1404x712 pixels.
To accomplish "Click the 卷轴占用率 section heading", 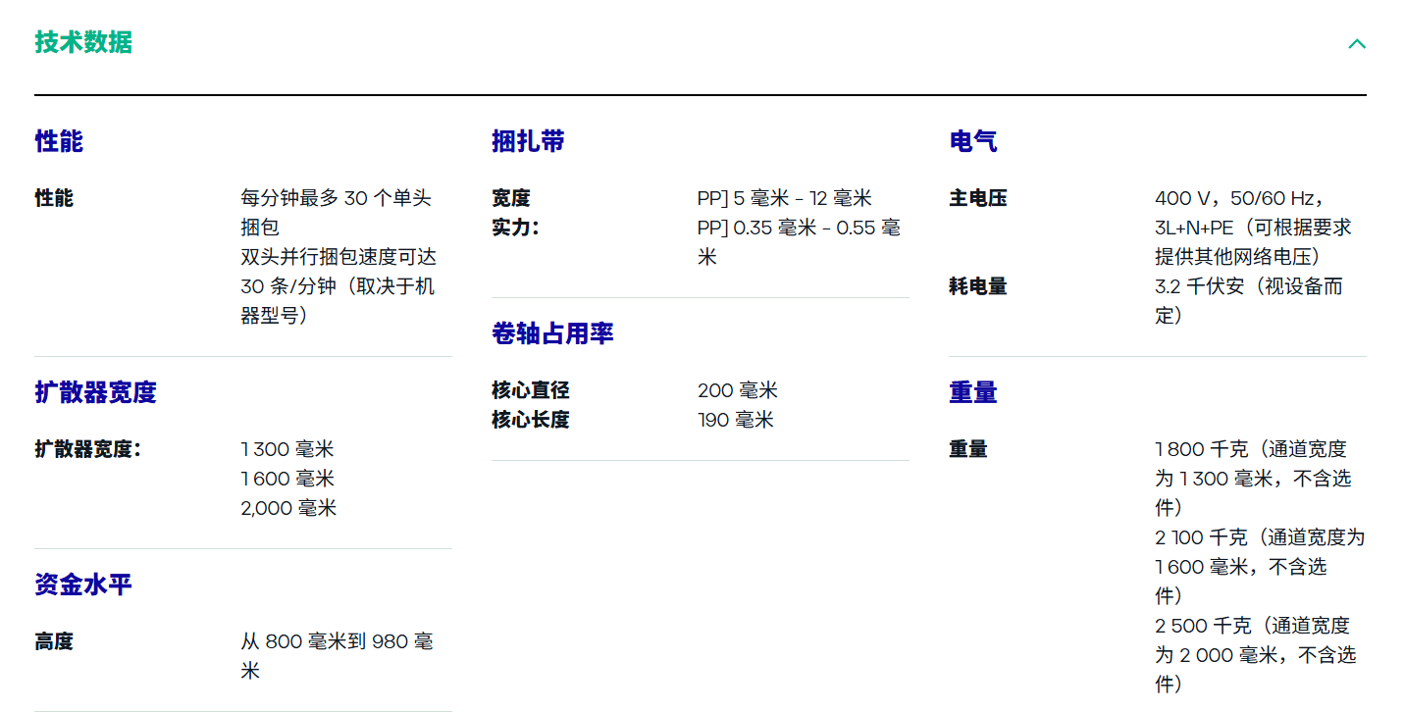I will click(552, 333).
